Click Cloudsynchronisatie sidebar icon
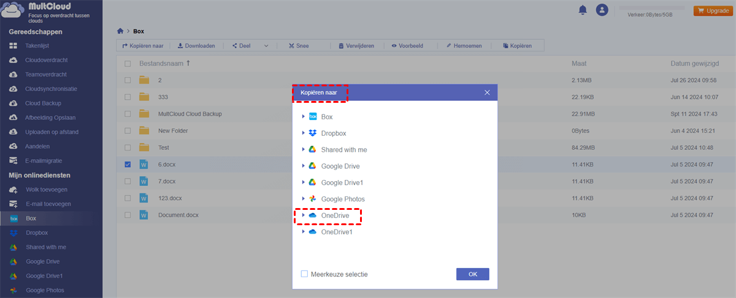This screenshot has width=736, height=298. pyautogui.click(x=13, y=89)
